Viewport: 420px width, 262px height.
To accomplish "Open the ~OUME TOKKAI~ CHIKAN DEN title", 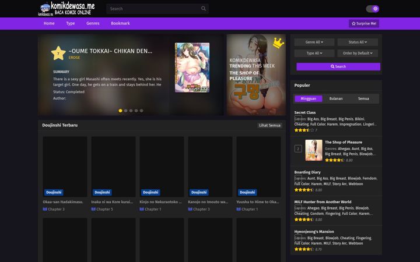I will pyautogui.click(x=110, y=51).
